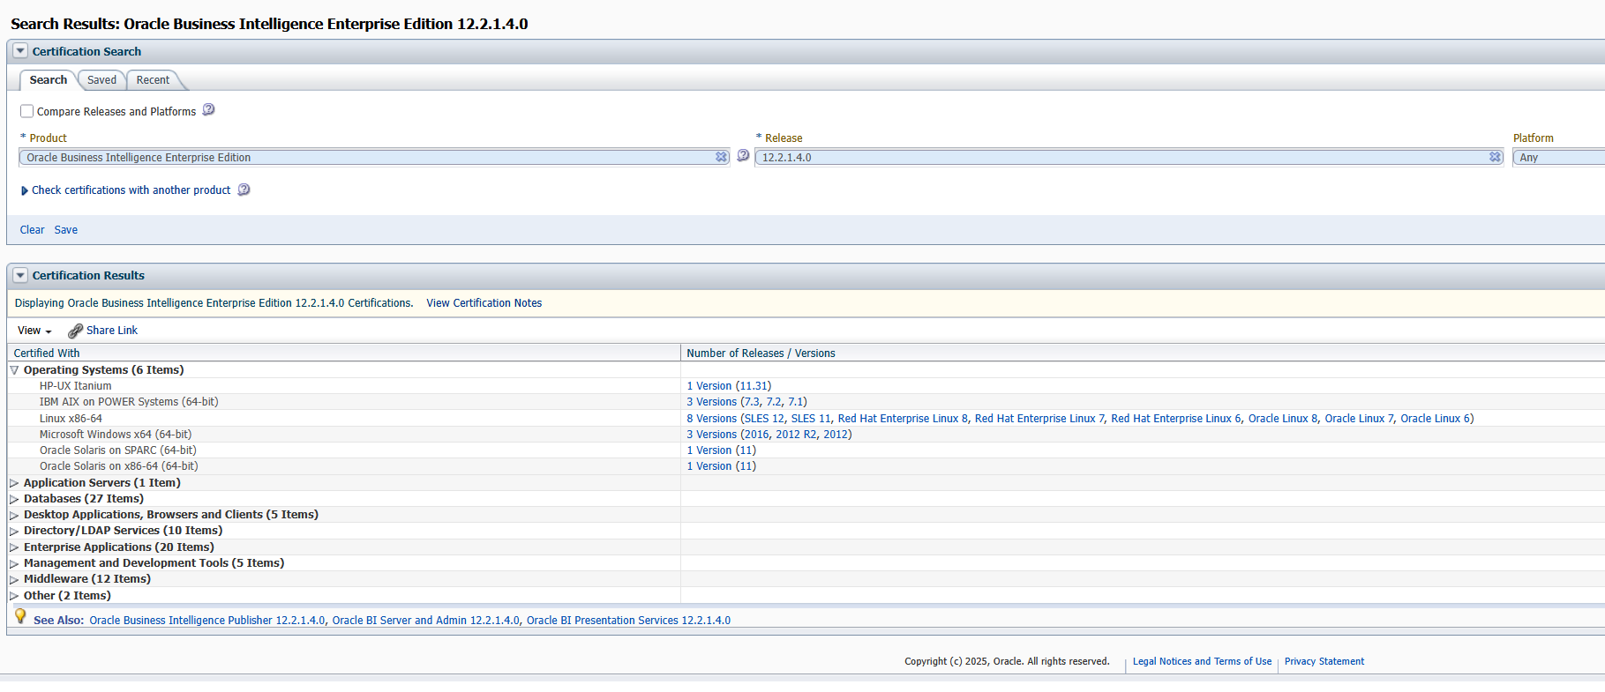Select the Search tab
The height and width of the screenshot is (692, 1605).
[x=49, y=80]
